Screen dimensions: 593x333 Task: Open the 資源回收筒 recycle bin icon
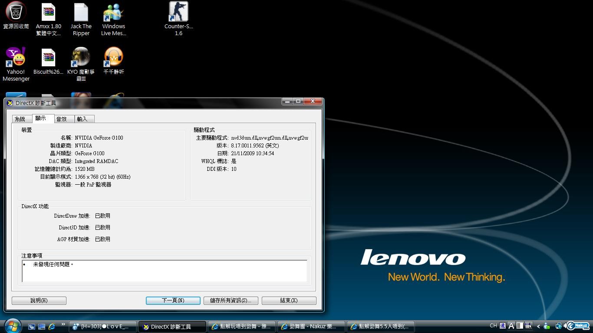coord(16,16)
